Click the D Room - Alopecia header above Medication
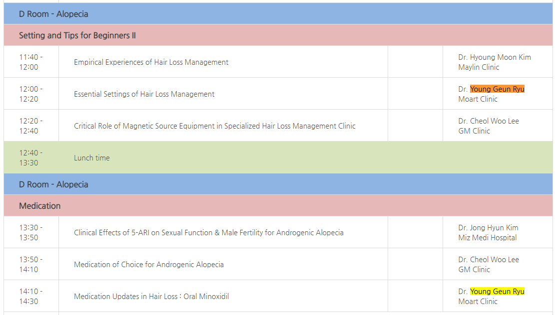This screenshot has width=555, height=315. (x=53, y=184)
